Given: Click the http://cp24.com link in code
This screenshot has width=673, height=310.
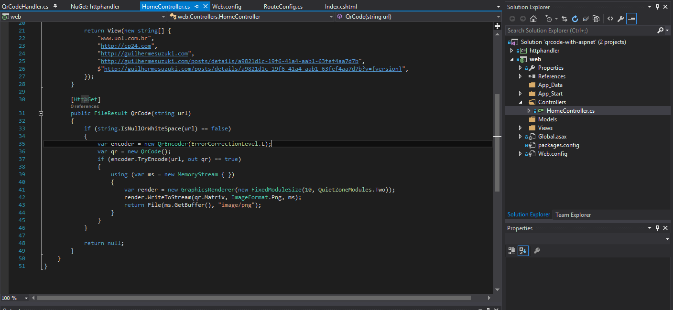Looking at the screenshot, I should 126,46.
